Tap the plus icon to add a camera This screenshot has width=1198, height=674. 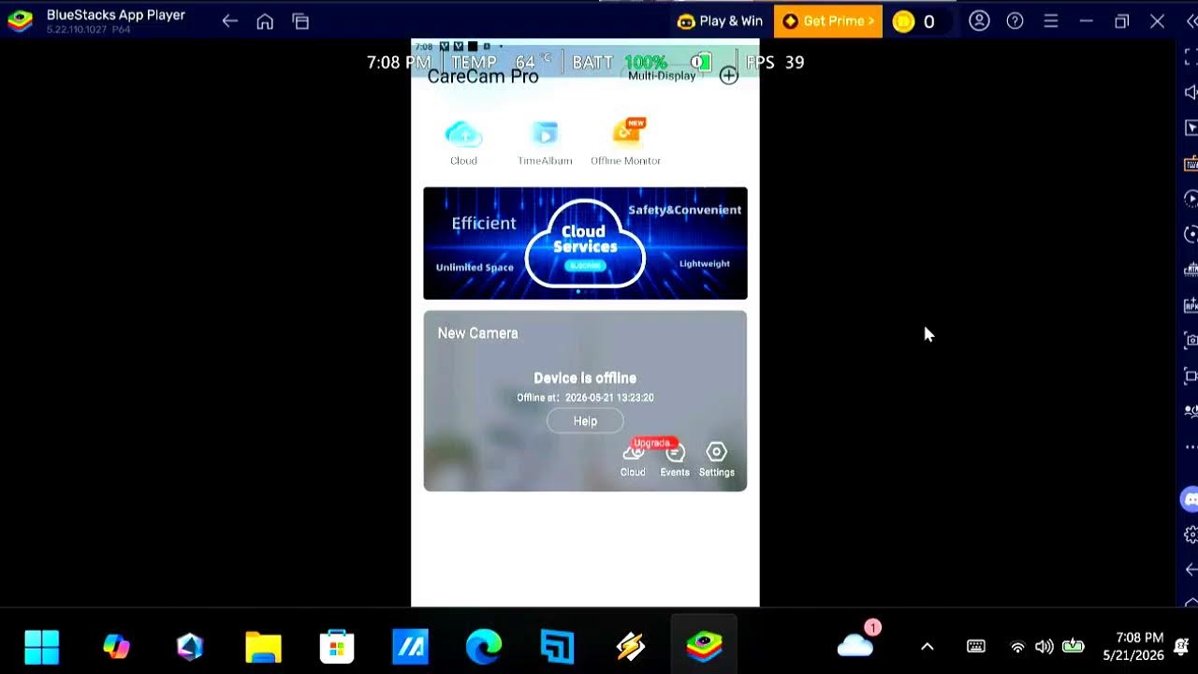tap(729, 77)
